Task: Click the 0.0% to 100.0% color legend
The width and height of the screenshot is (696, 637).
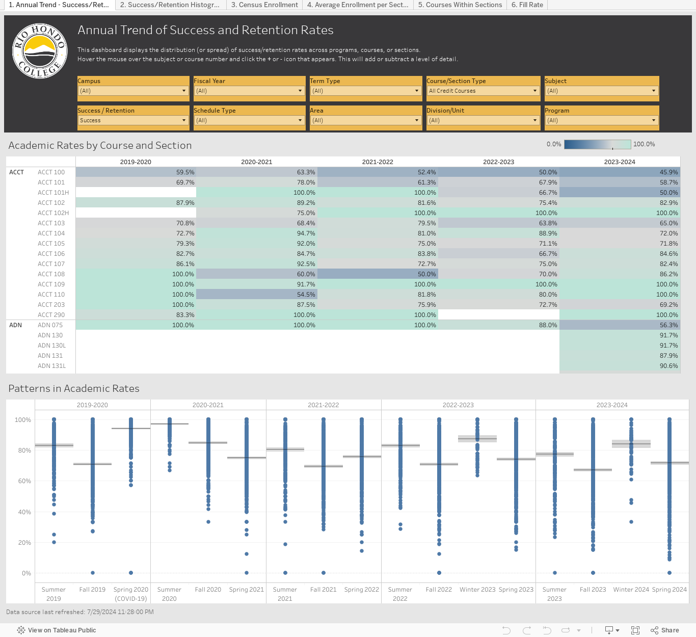Action: point(597,144)
